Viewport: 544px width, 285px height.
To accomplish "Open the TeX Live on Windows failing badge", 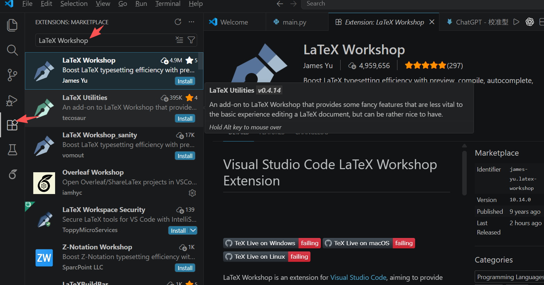I will pyautogui.click(x=272, y=243).
